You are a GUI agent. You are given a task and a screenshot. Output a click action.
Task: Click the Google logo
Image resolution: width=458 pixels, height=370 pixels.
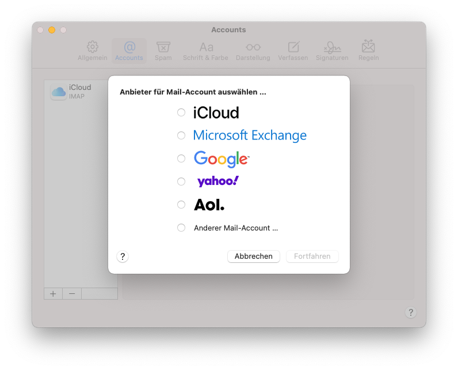(222, 159)
